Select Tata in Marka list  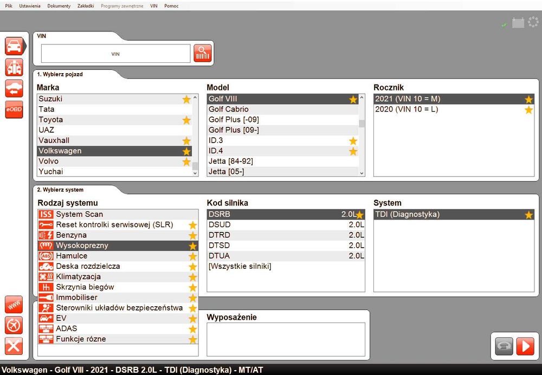point(114,109)
